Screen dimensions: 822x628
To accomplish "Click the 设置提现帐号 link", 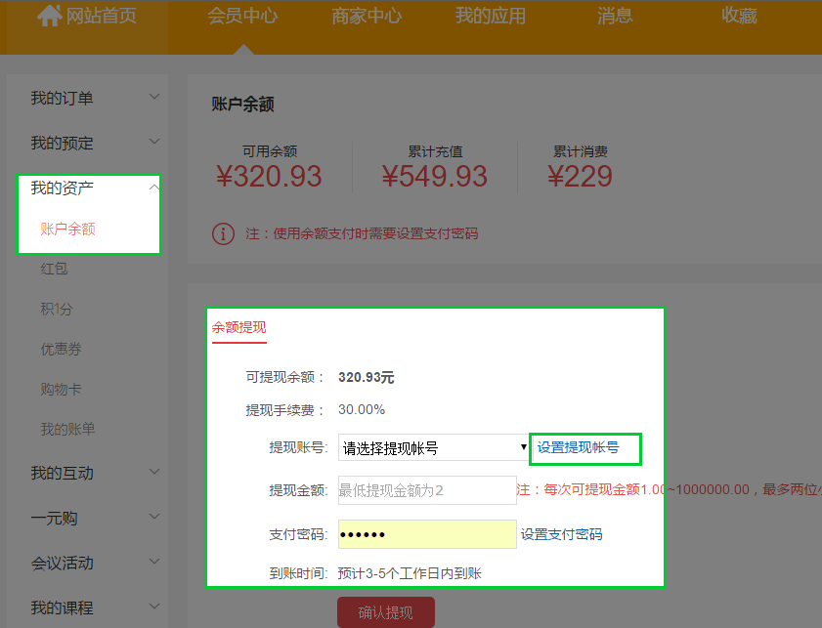I will pos(578,448).
